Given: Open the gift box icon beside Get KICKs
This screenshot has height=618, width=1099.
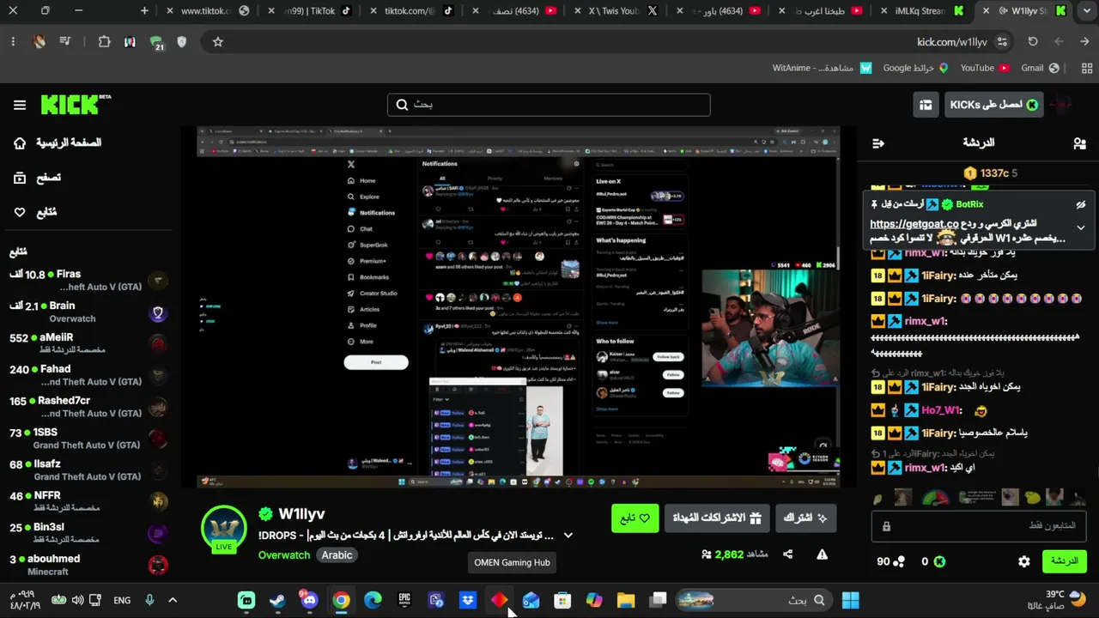Looking at the screenshot, I should click(x=926, y=105).
